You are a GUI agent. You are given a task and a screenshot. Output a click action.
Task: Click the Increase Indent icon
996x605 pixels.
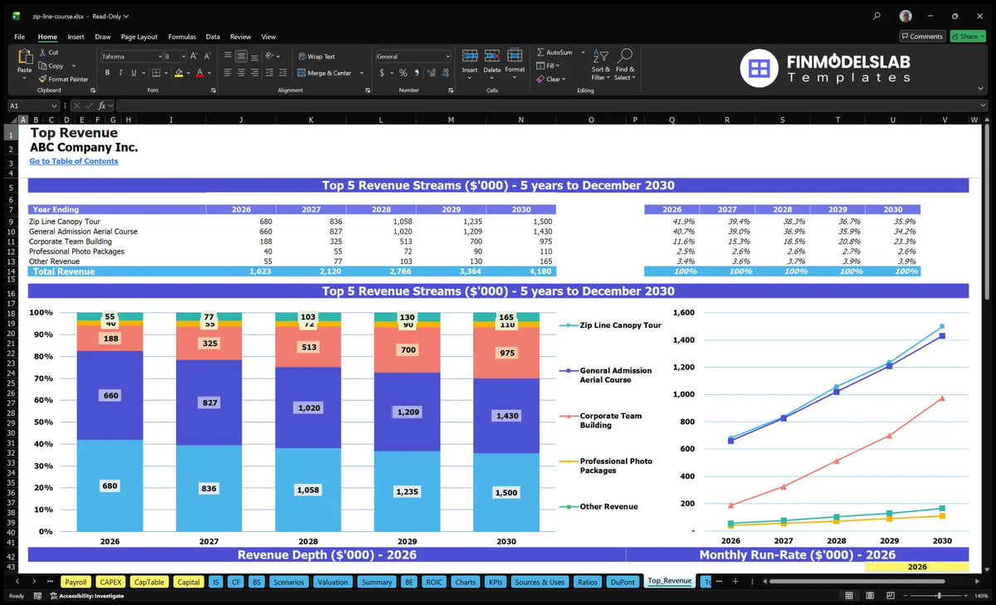[x=283, y=73]
